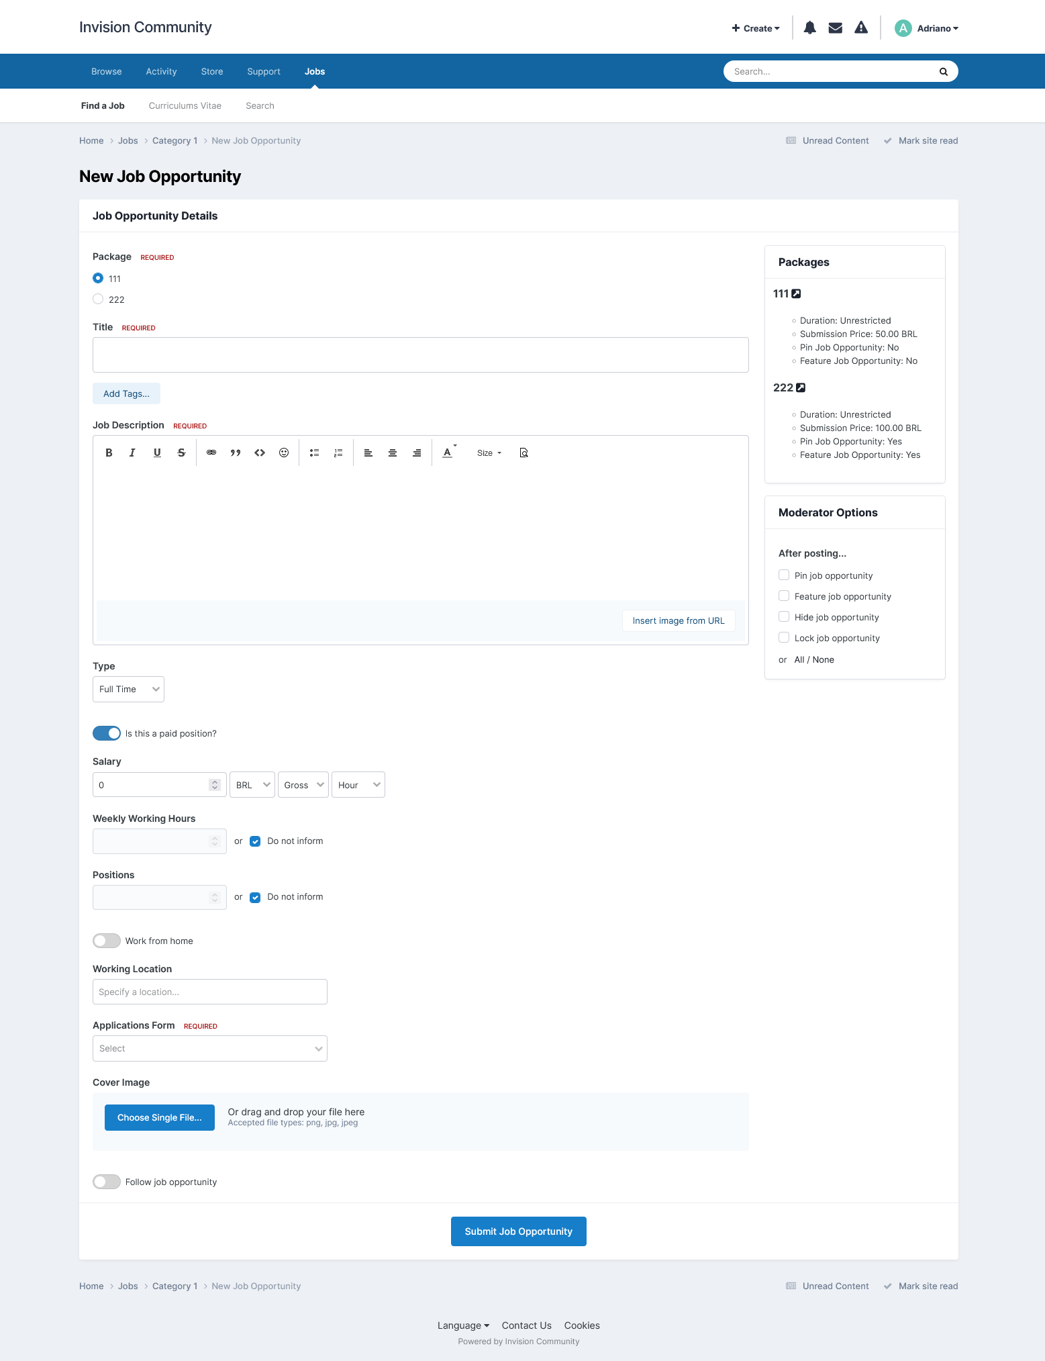Go to the Support tab

coord(264,71)
